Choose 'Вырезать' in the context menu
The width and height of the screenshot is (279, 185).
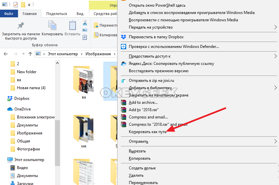click(x=137, y=151)
